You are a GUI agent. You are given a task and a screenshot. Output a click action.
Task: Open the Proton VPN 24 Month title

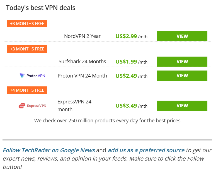82,76
